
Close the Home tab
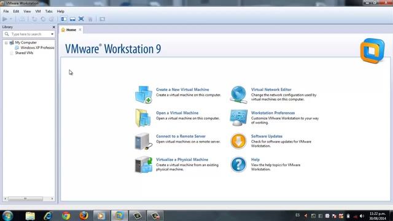coord(80,29)
